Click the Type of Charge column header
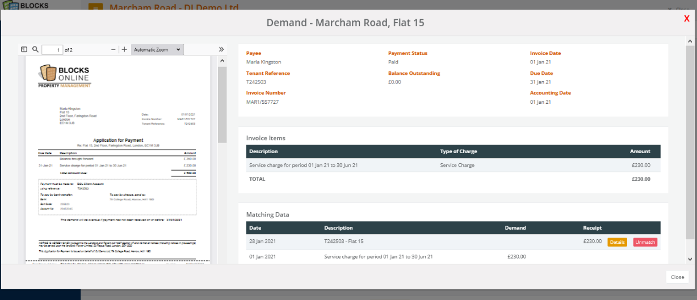Image resolution: width=697 pixels, height=300 pixels. [459, 151]
